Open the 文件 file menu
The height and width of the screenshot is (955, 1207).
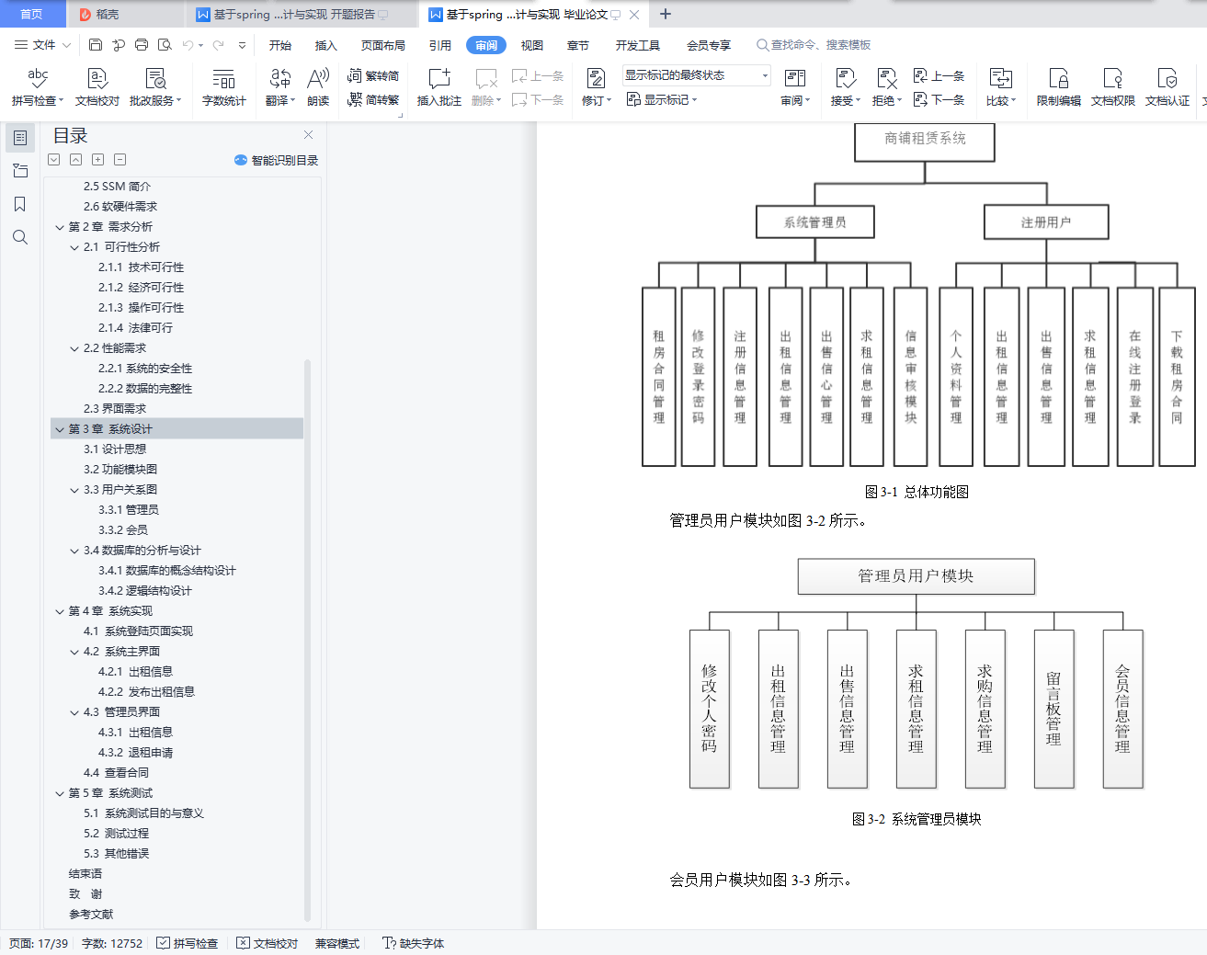click(42, 44)
